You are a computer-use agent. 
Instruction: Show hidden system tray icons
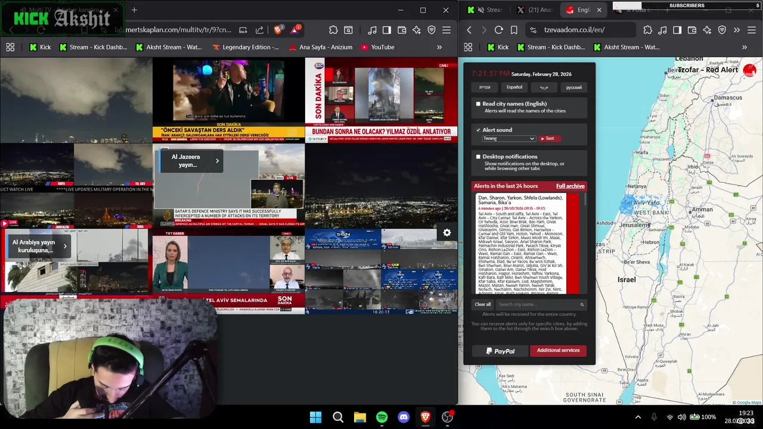tap(638, 417)
